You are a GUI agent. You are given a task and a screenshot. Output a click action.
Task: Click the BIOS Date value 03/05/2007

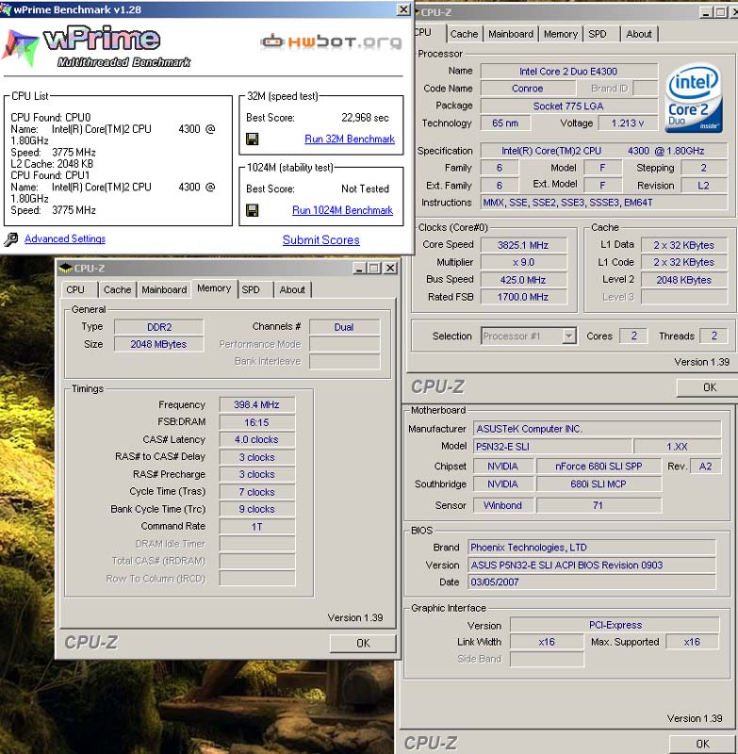(591, 582)
